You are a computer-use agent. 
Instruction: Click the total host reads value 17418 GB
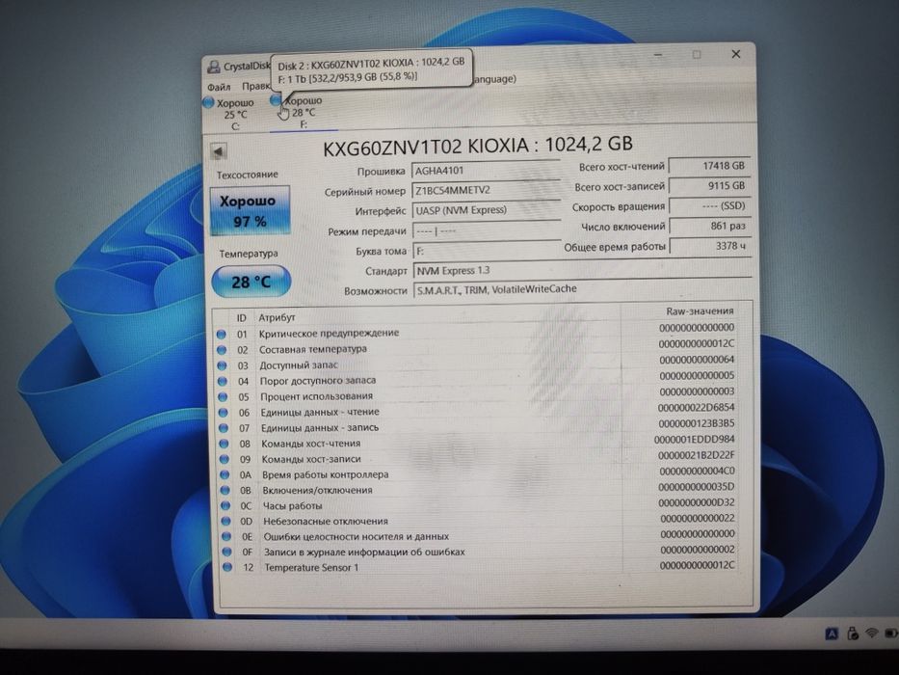tap(708, 166)
